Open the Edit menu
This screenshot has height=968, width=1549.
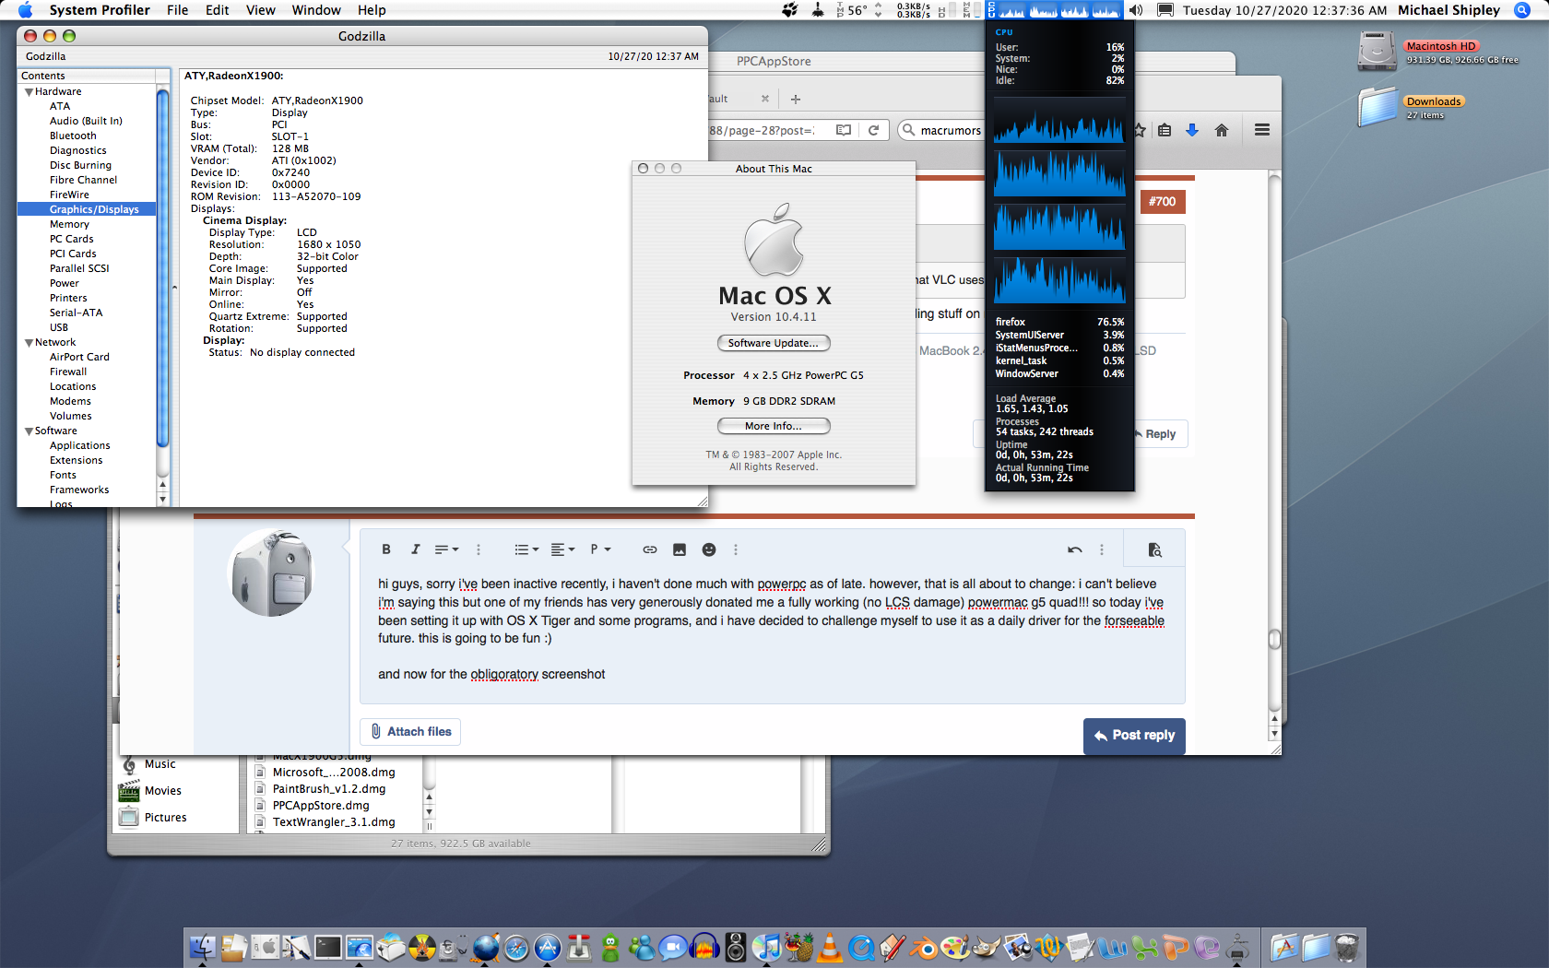(x=218, y=10)
